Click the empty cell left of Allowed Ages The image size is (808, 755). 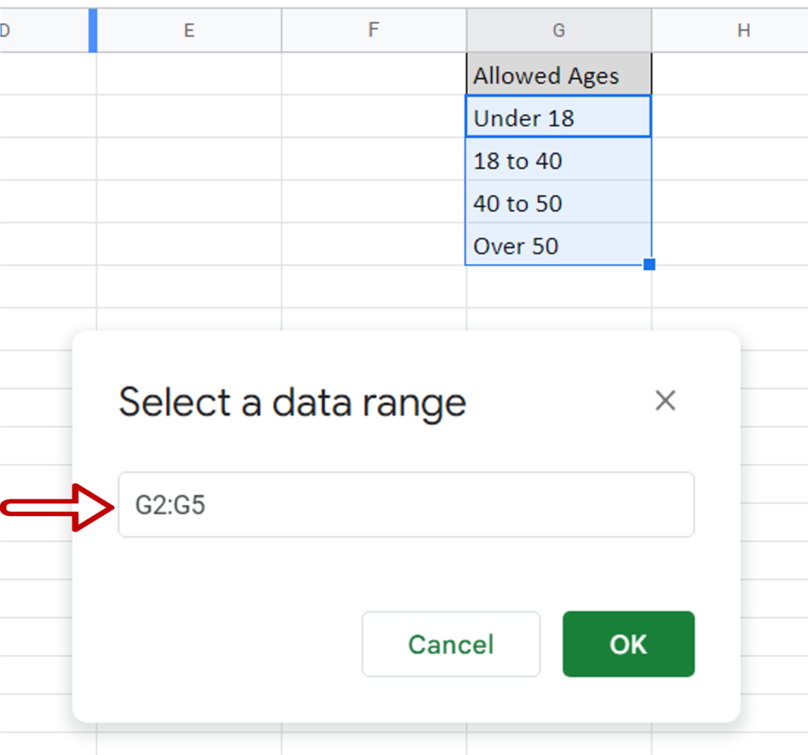click(373, 75)
